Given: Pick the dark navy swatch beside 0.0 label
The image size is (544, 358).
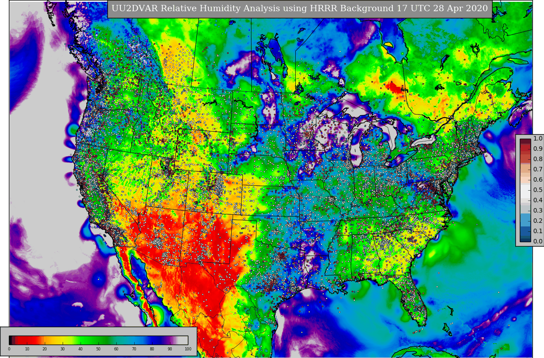Looking at the screenshot, I should click(x=525, y=239).
